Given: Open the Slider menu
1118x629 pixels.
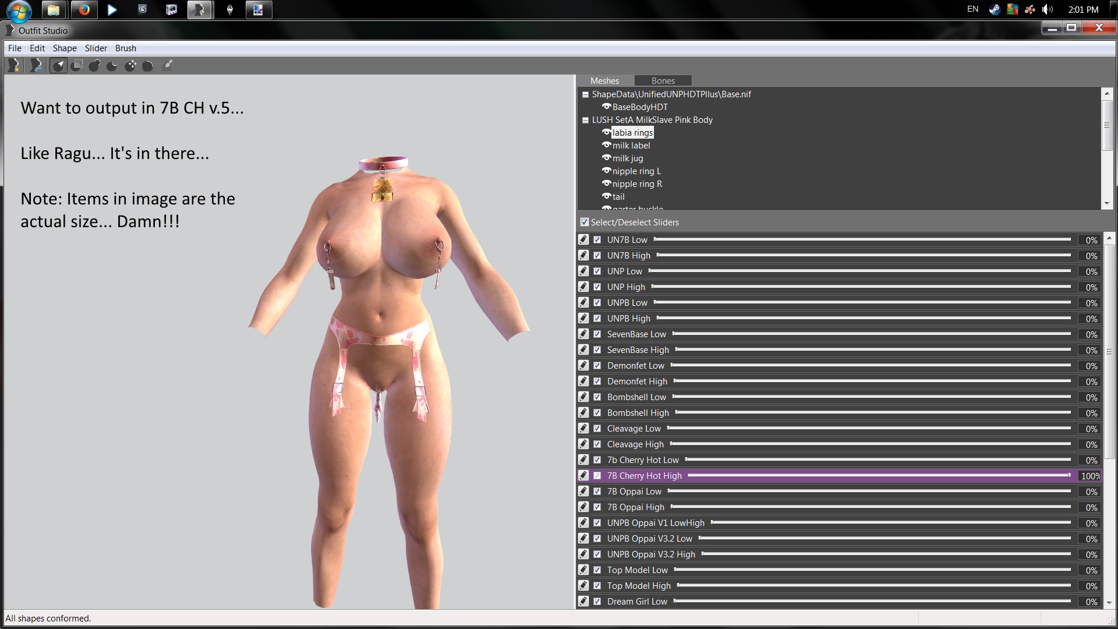Looking at the screenshot, I should [95, 48].
